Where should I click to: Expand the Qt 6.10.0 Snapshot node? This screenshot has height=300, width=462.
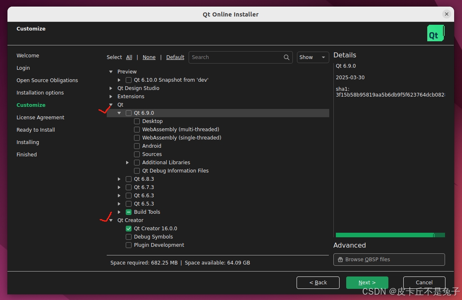tap(119, 80)
